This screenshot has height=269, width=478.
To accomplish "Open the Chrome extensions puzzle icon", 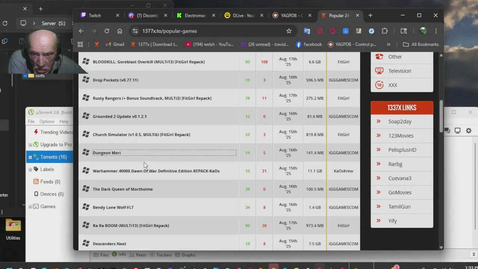I will (385, 31).
